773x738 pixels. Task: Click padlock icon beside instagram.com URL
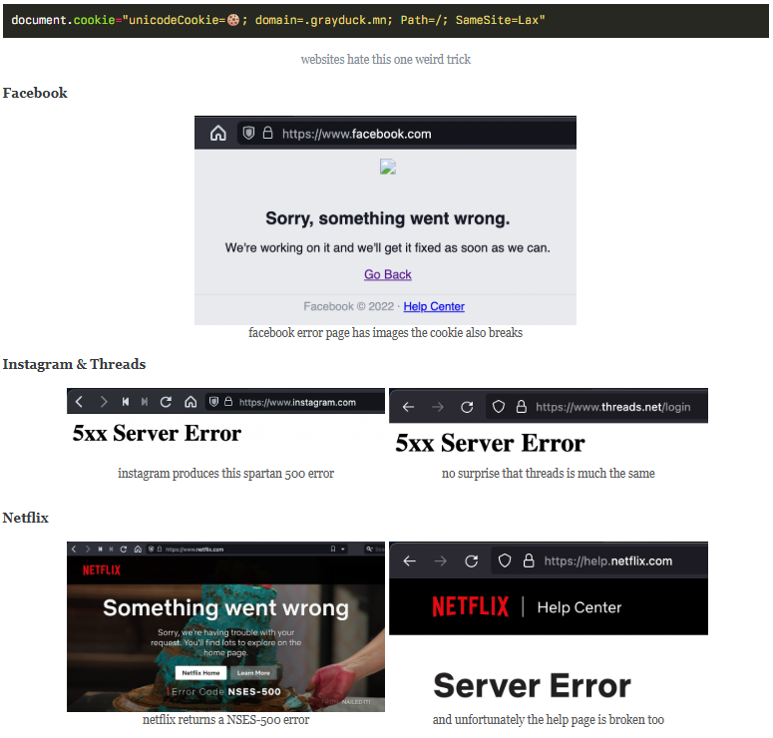[228, 402]
